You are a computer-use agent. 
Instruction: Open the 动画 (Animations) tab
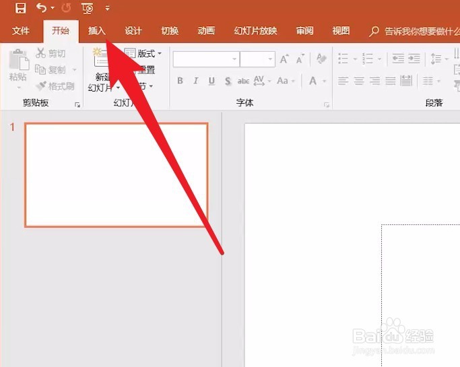[206, 30]
